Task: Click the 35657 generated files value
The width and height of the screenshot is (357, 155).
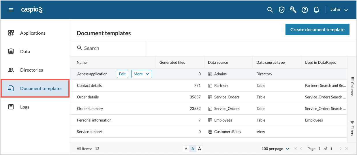Action: tap(195, 97)
